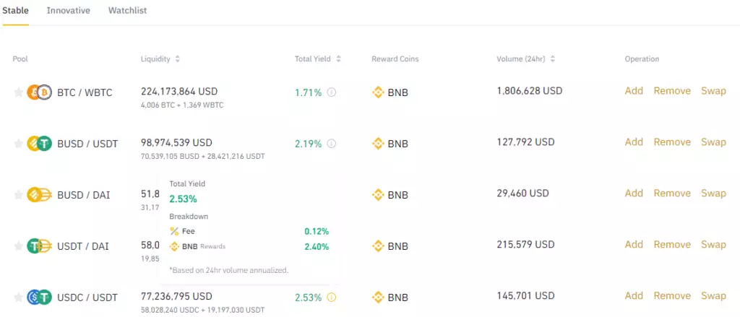The image size is (740, 317).
Task: Sort pools by Liquidity column
Action: click(178, 59)
